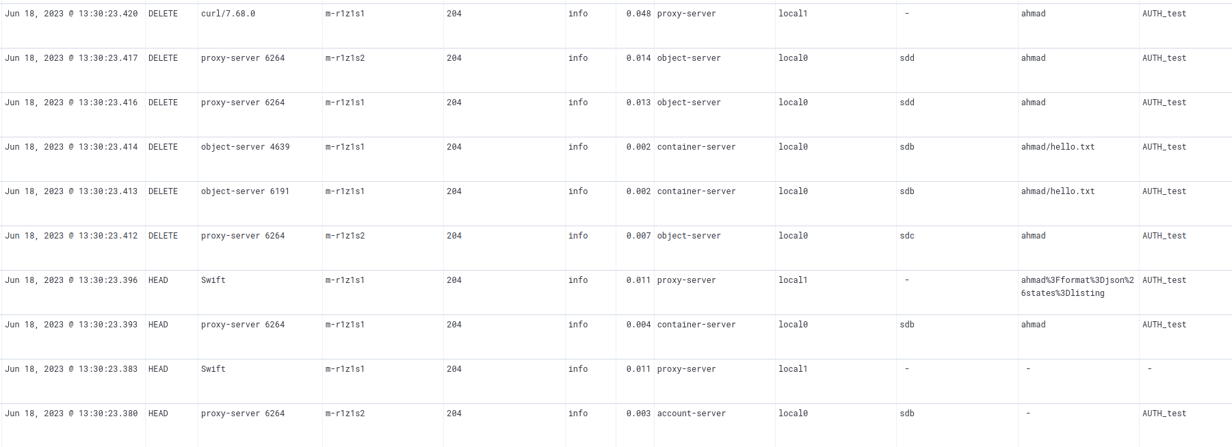
Task: Click the 0.004 duration value
Action: 638,325
